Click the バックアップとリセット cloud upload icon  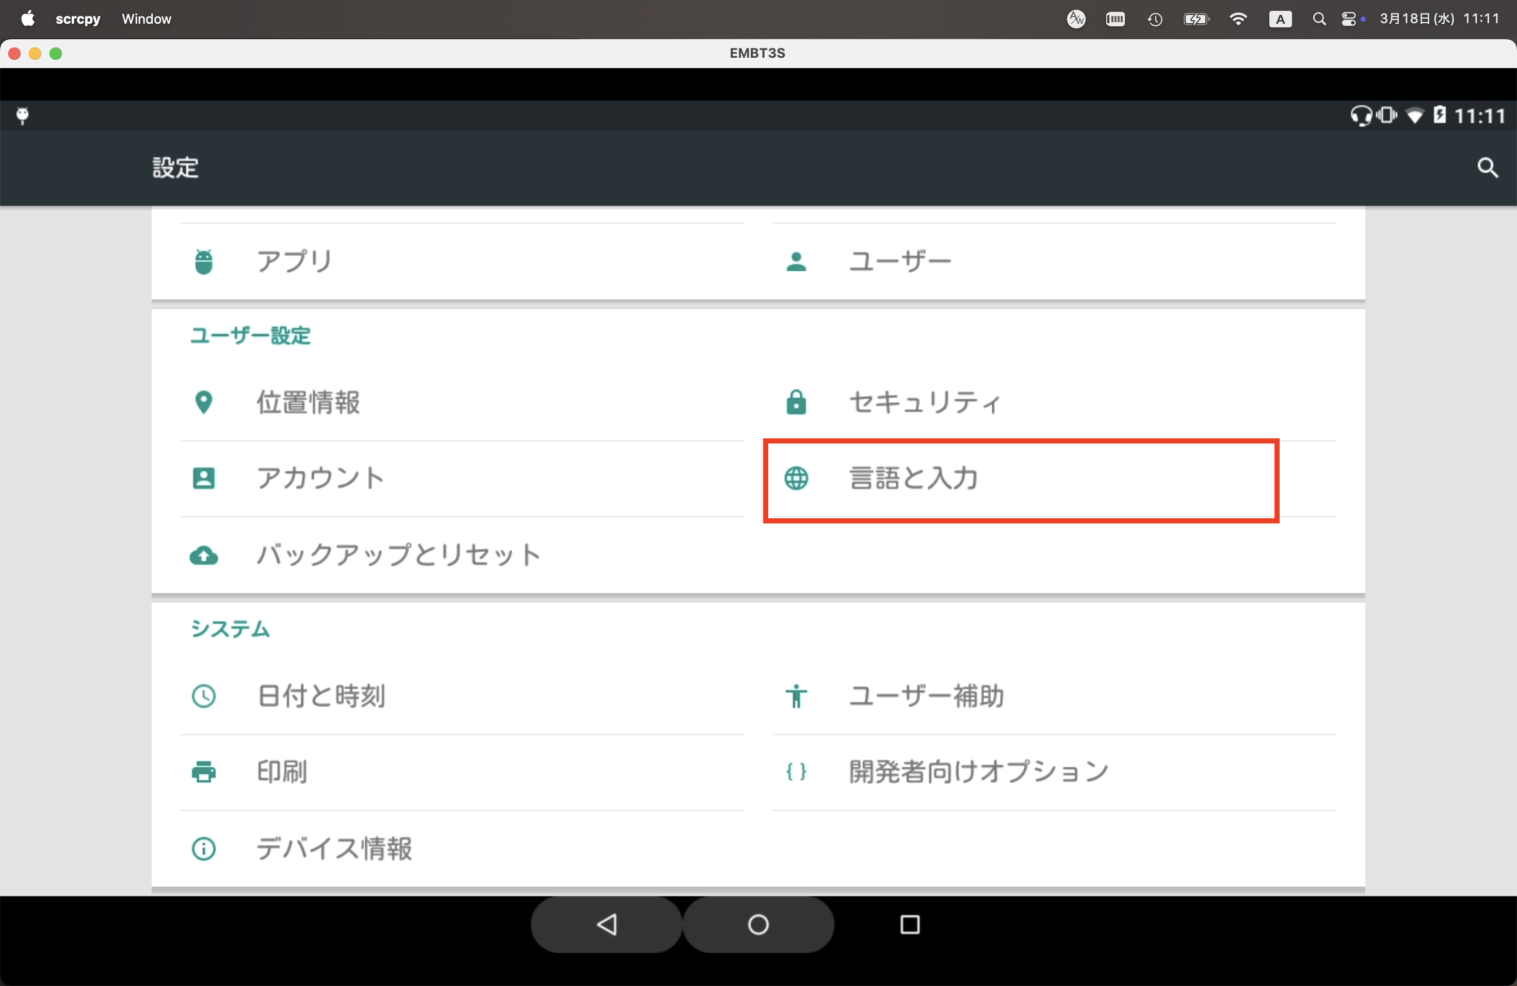203,555
